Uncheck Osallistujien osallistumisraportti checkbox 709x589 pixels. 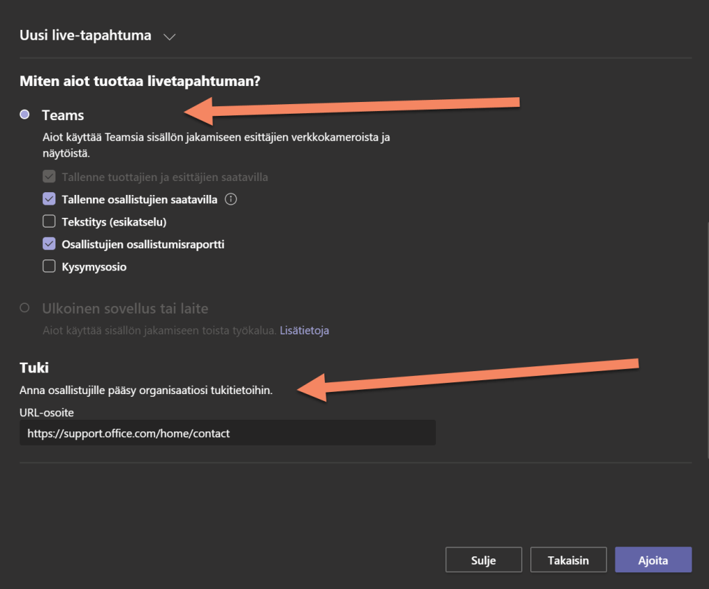point(49,244)
